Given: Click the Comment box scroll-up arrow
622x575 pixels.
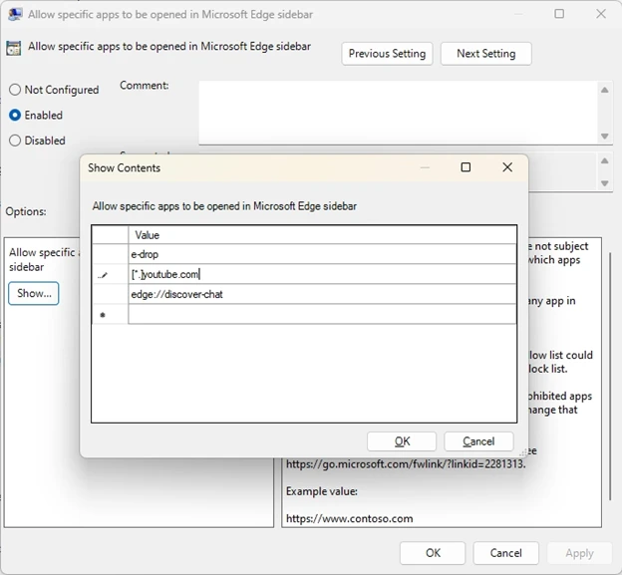Looking at the screenshot, I should coord(604,90).
